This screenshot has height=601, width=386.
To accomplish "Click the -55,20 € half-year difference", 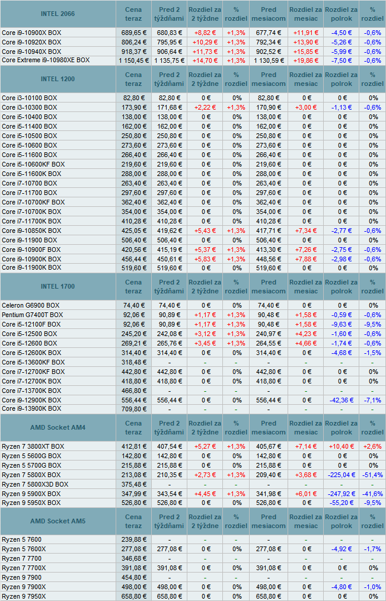I will pos(341,503).
